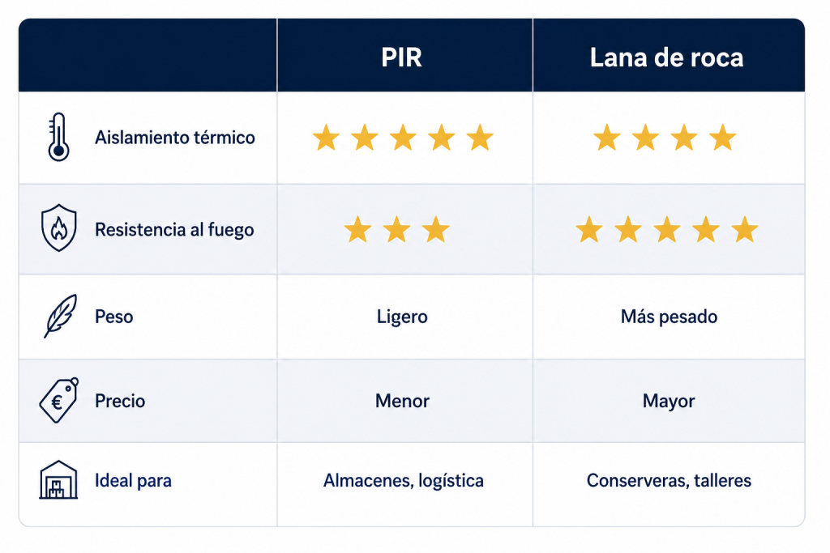Click the warehouse icon beside Ideal para
Screen dimensions: 830x553
(x=58, y=479)
